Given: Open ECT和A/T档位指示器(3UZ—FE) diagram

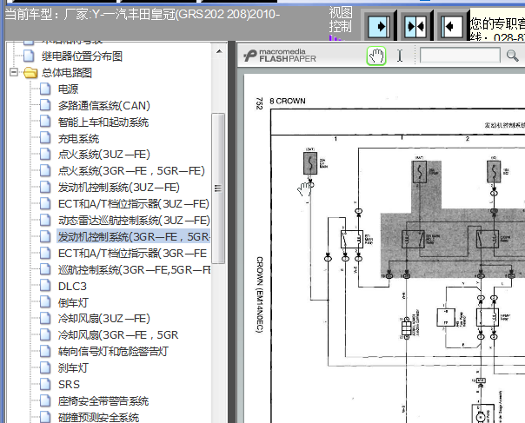Looking at the screenshot, I should tap(134, 204).
